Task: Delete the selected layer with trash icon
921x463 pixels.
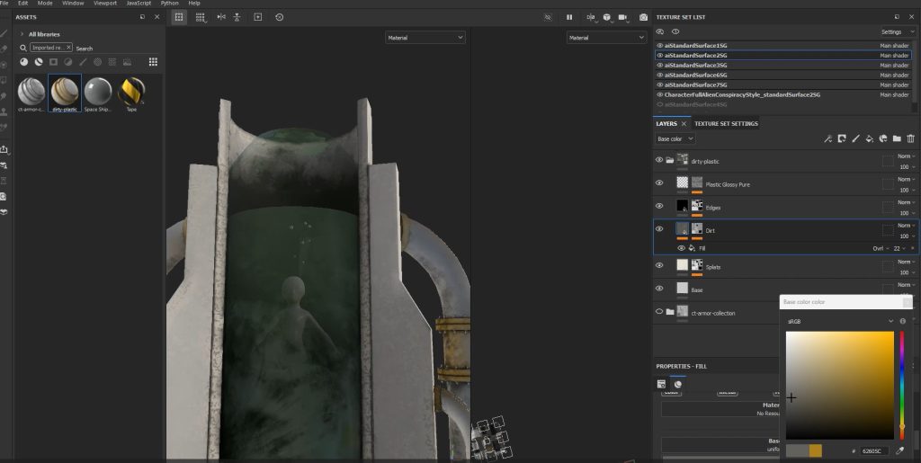Action: click(x=910, y=138)
